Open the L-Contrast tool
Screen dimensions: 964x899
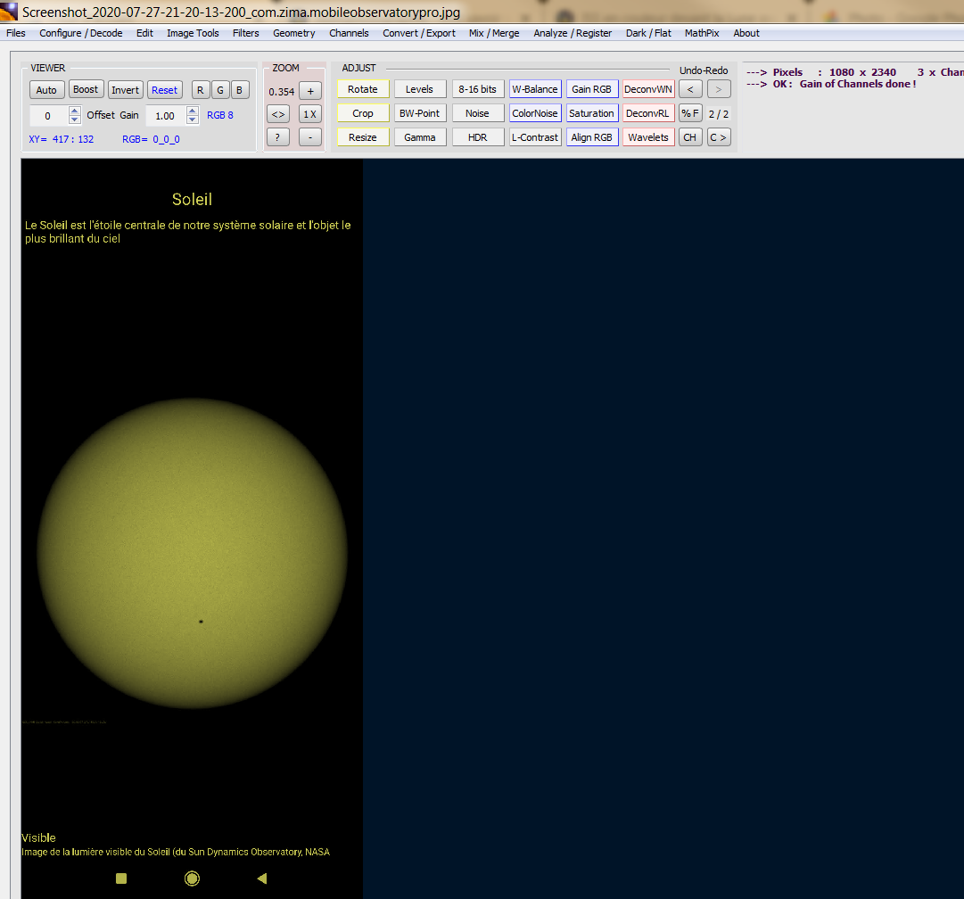535,137
